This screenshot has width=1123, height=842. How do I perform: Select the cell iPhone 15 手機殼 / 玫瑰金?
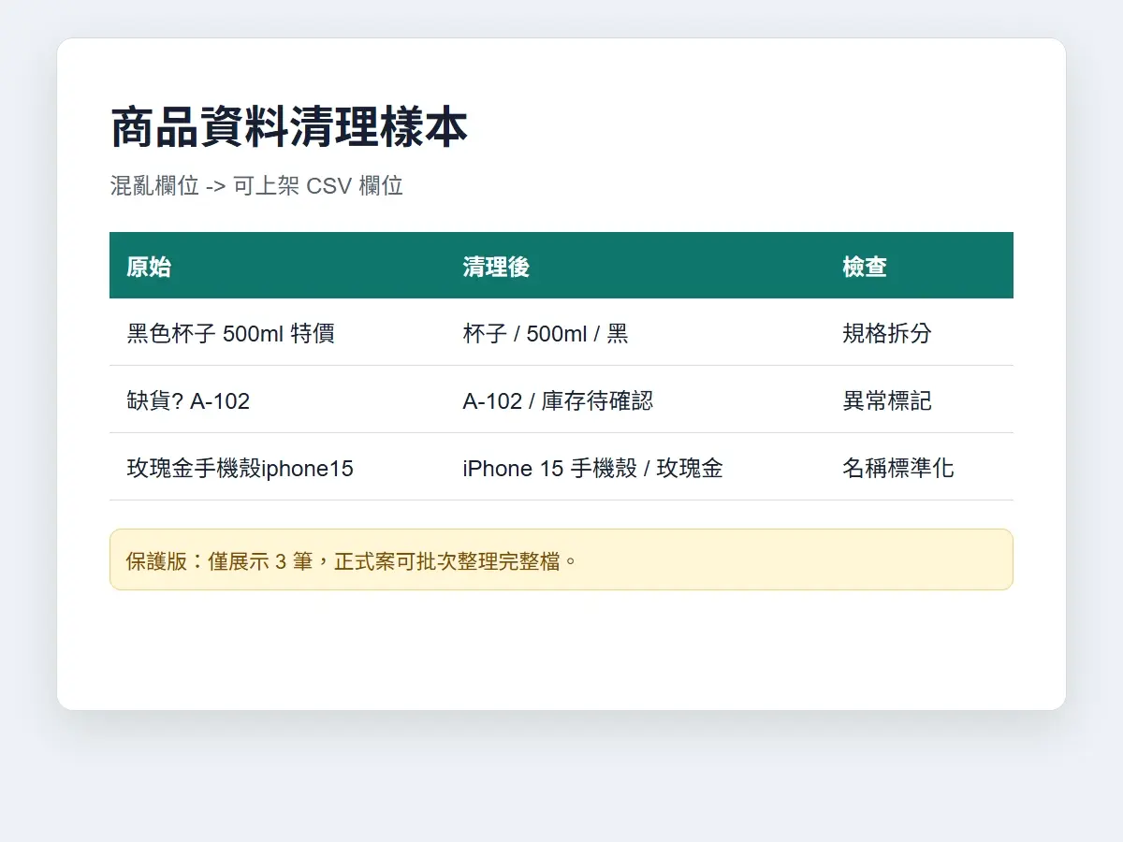pos(635,467)
